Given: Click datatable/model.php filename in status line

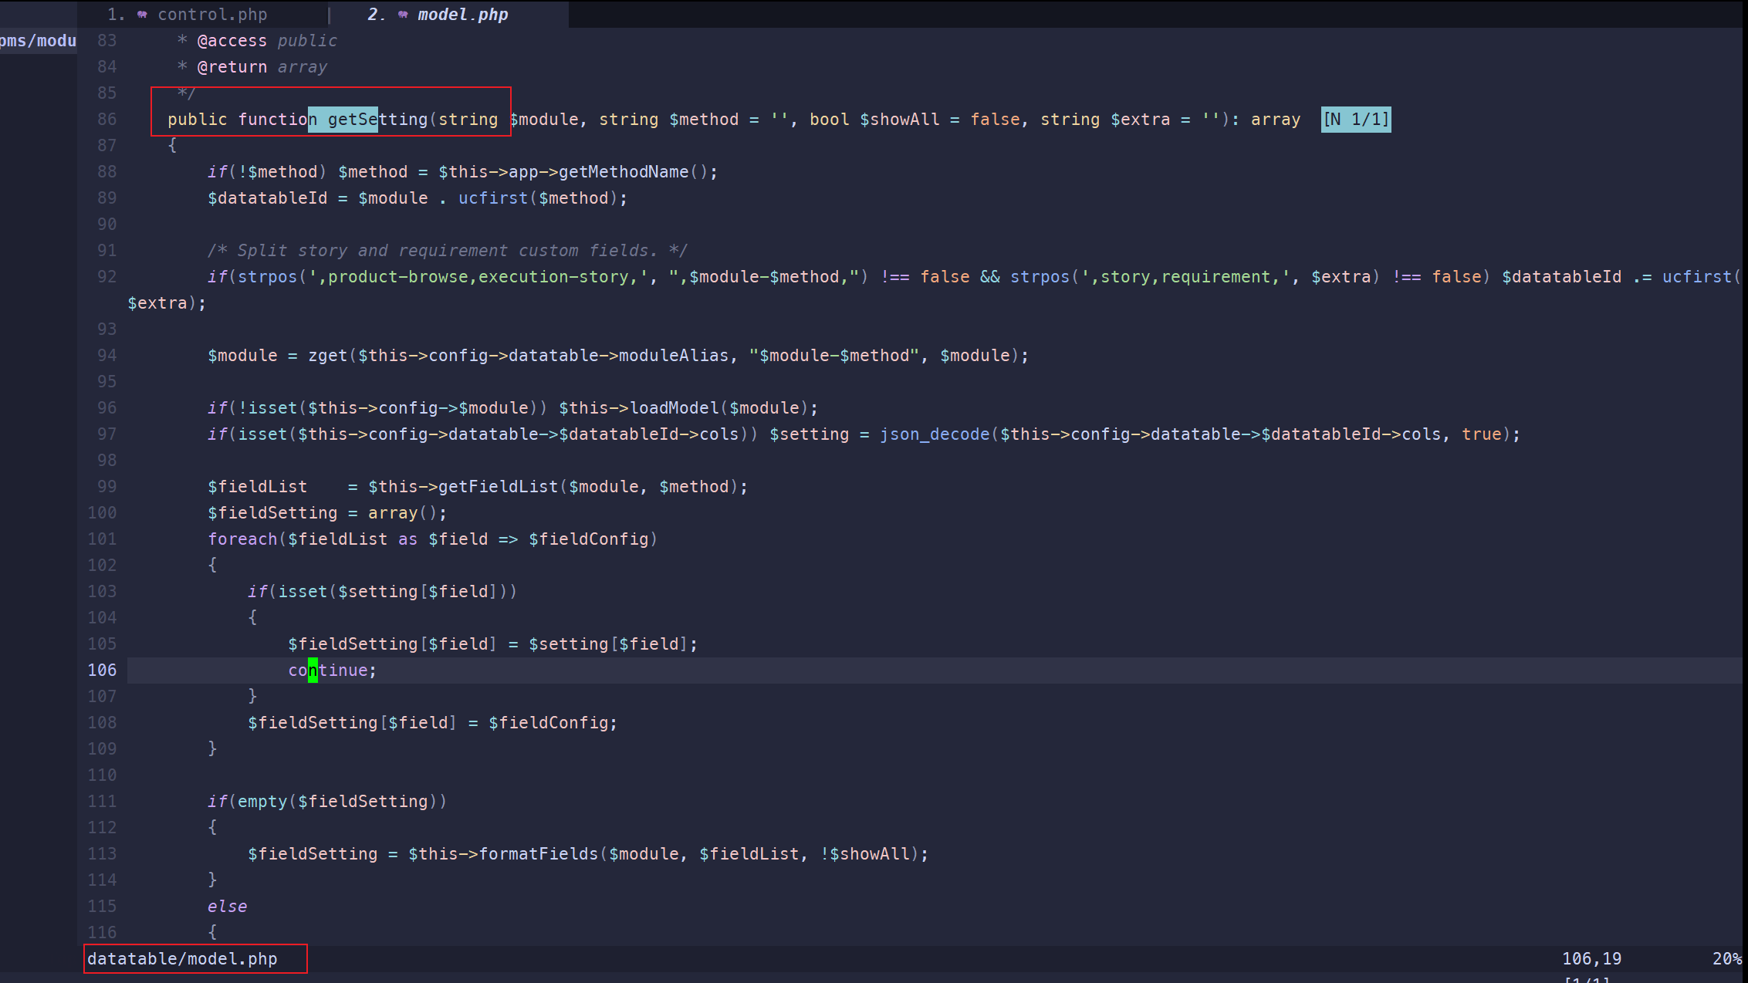Looking at the screenshot, I should pos(182,958).
